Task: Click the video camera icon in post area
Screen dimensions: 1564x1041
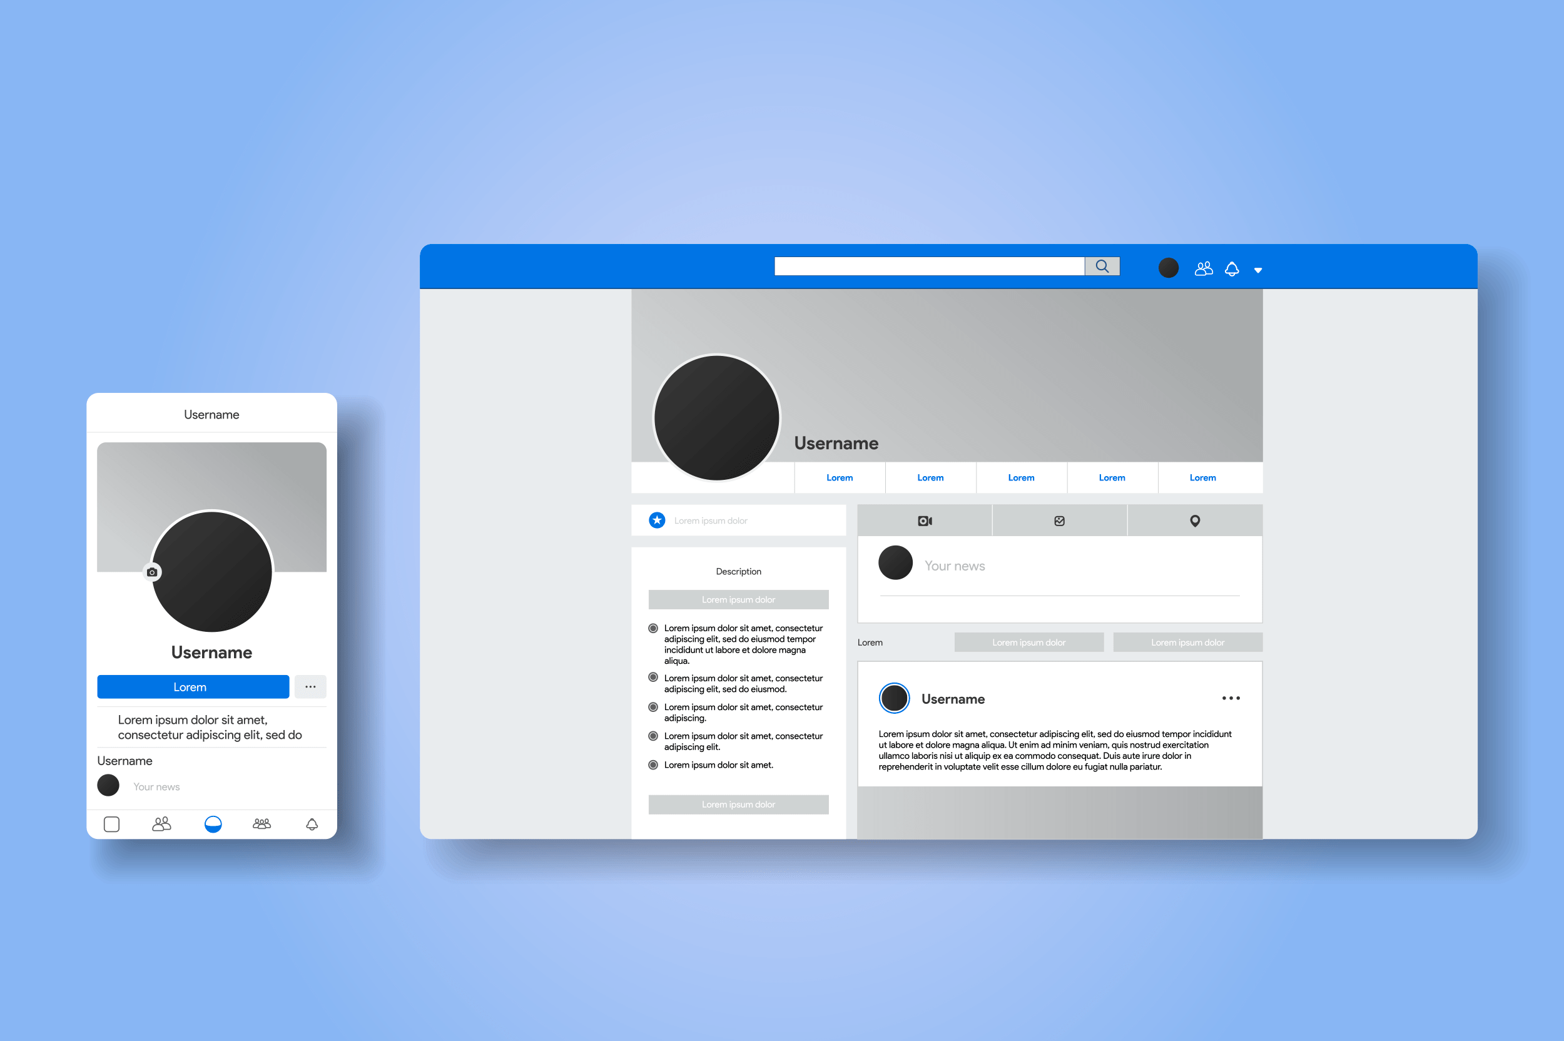Action: [x=925, y=519]
